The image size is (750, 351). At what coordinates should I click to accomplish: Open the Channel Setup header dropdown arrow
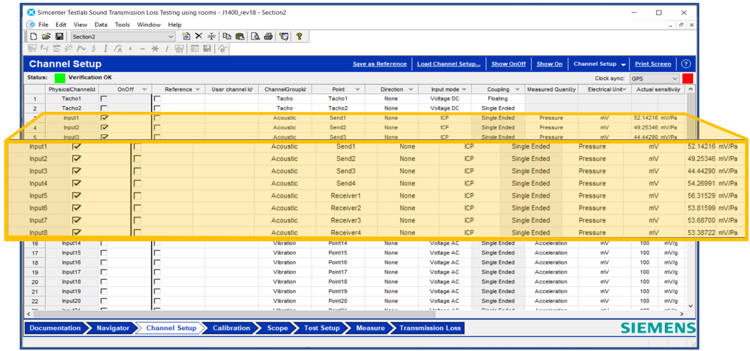click(623, 64)
